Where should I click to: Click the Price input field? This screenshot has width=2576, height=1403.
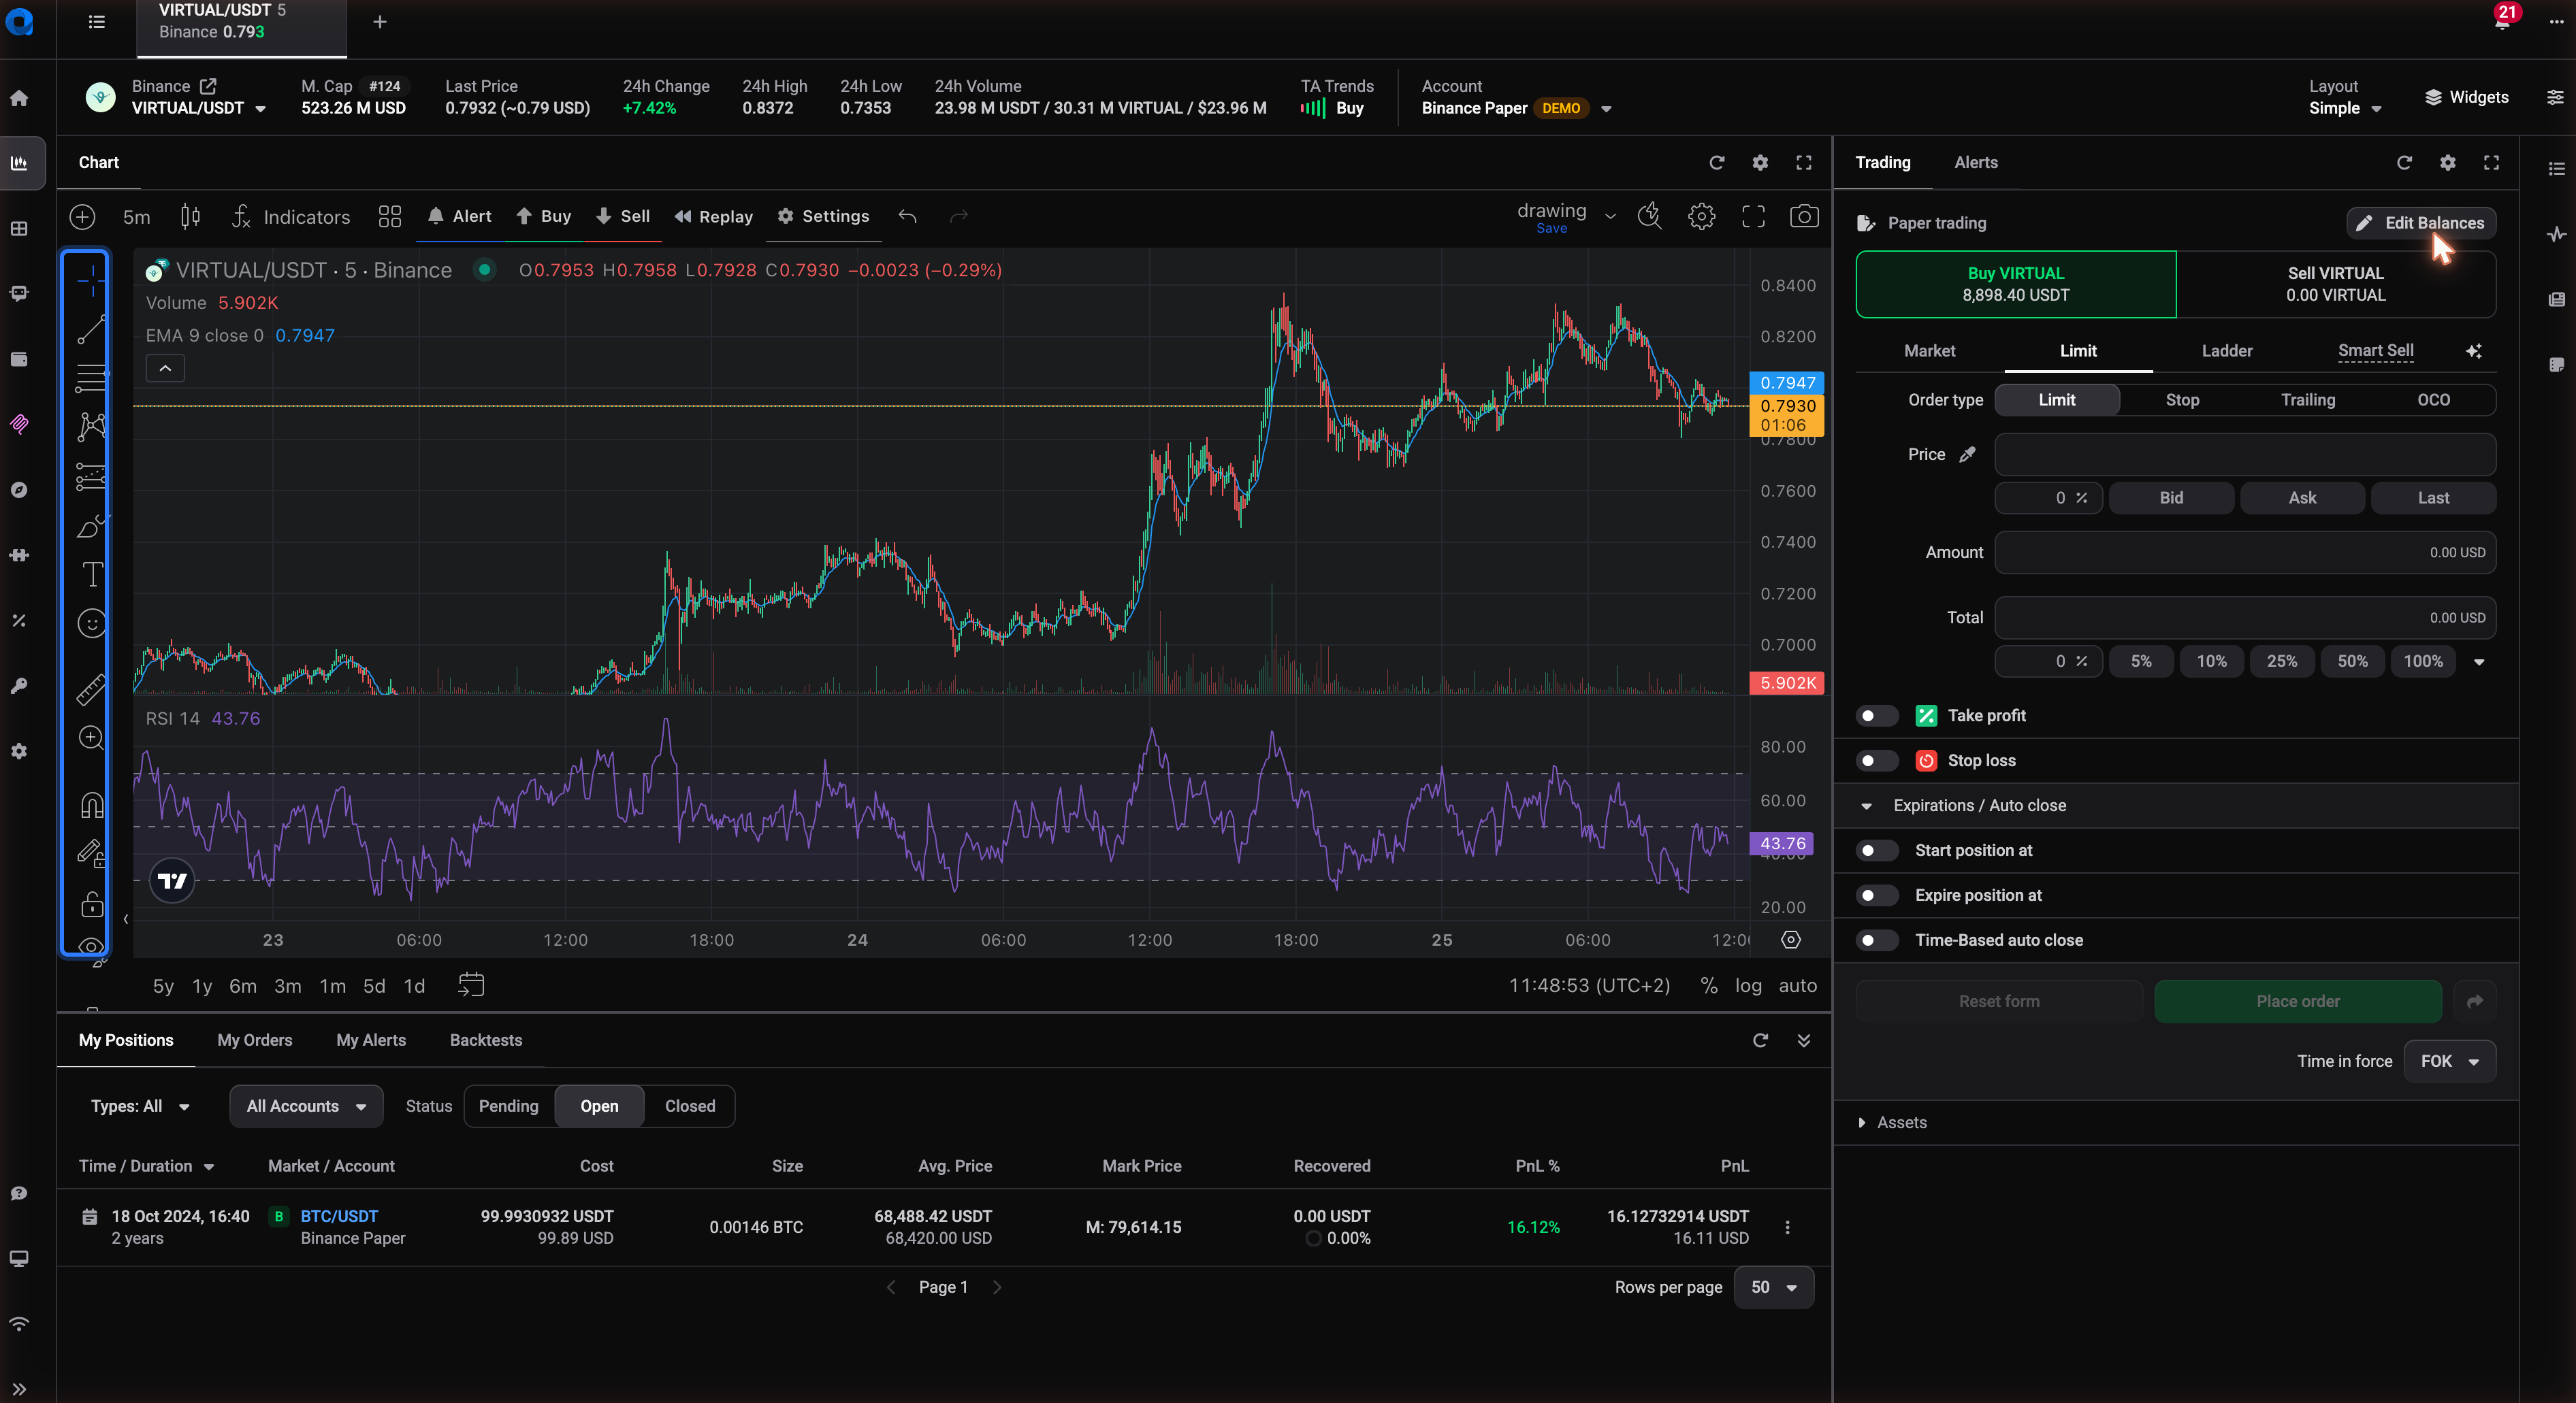(2245, 455)
